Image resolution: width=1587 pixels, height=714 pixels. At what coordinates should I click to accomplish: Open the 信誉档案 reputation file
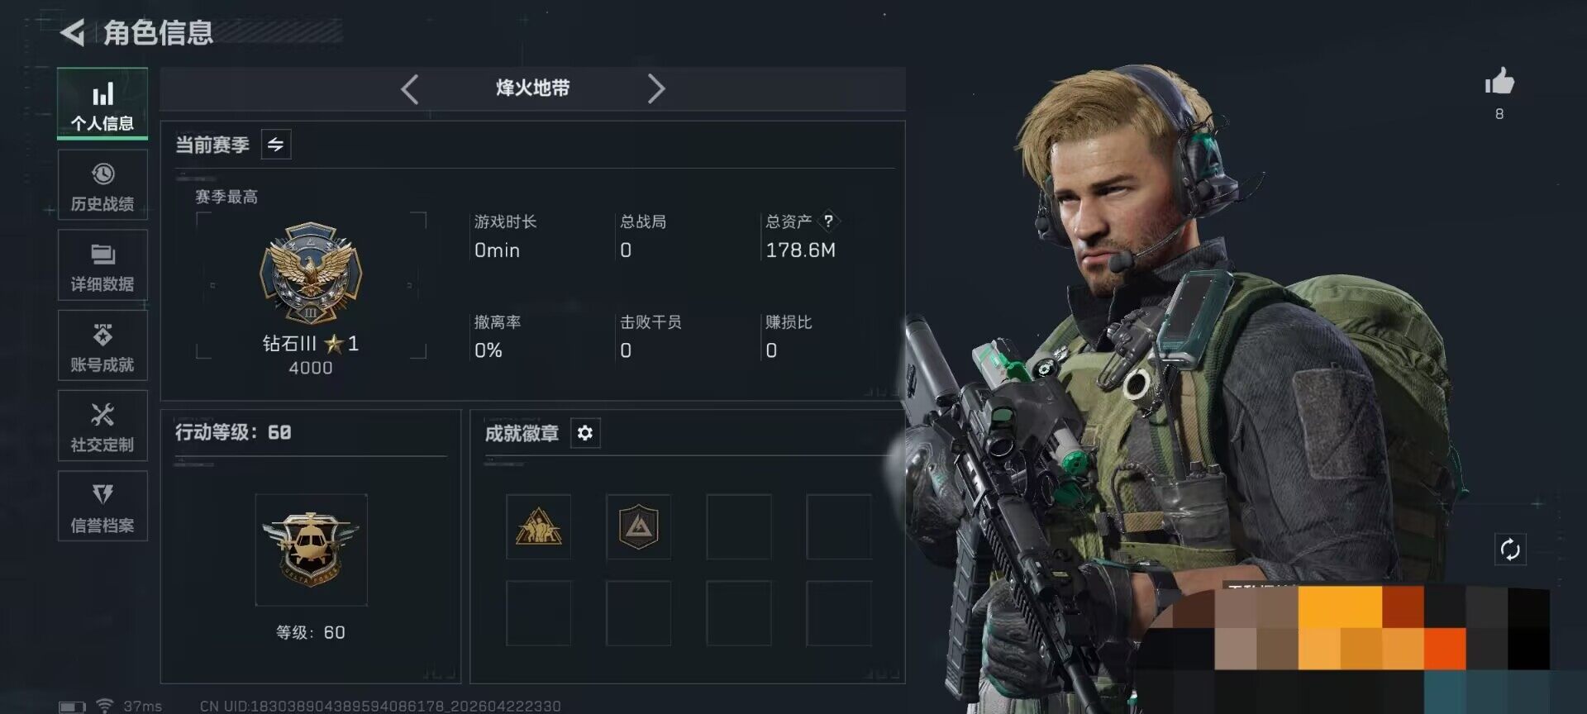click(102, 506)
